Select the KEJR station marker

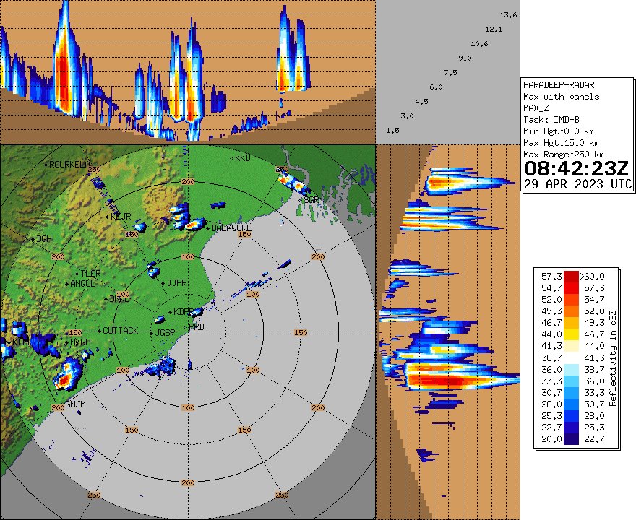[x=106, y=217]
